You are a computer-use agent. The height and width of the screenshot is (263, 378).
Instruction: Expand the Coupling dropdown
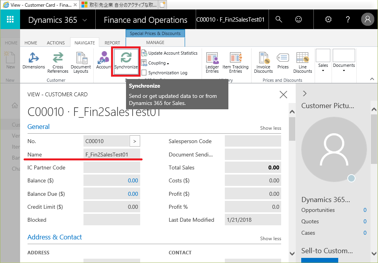[155, 63]
